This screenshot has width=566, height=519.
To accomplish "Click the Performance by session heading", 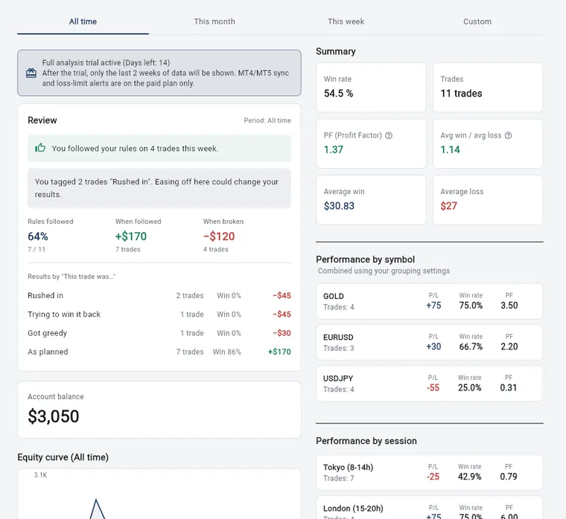I will tap(366, 441).
